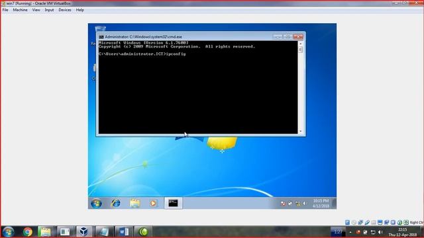Open the File menu in VirtualBox
The height and width of the screenshot is (238, 424).
(5, 10)
